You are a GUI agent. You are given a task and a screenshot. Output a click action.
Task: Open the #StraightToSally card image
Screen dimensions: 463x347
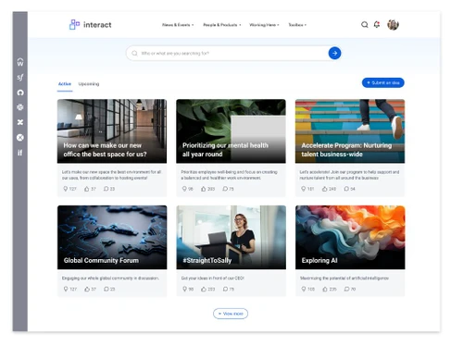tap(231, 238)
